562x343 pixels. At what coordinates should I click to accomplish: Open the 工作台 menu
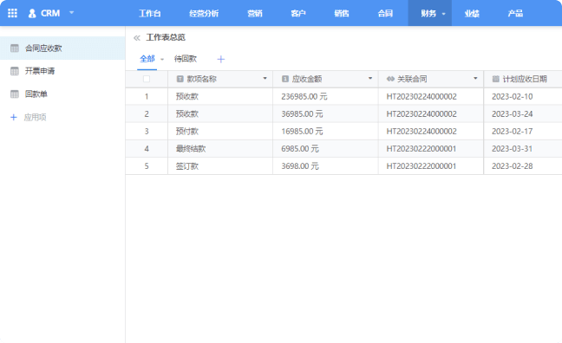pos(150,13)
